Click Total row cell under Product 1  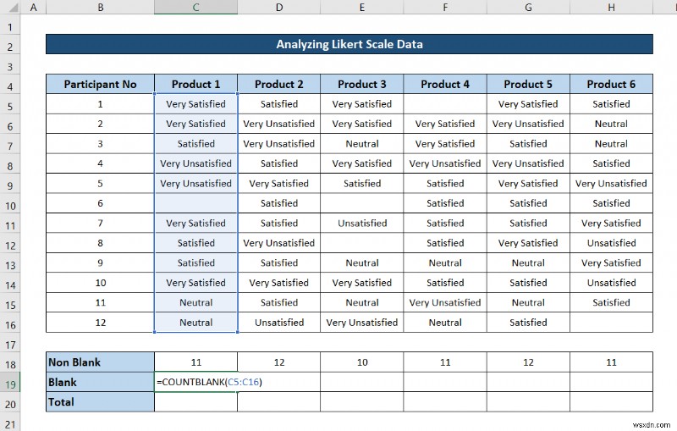click(195, 401)
